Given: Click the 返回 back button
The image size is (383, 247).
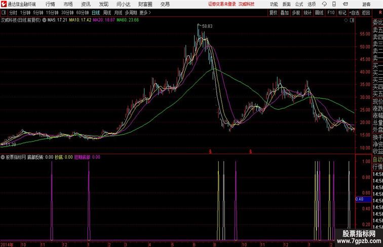Looking at the screenshot, I should coord(366,13).
